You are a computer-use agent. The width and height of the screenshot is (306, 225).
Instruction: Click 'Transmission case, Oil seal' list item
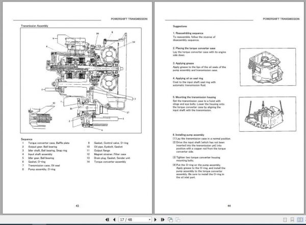pyautogui.click(x=44, y=165)
